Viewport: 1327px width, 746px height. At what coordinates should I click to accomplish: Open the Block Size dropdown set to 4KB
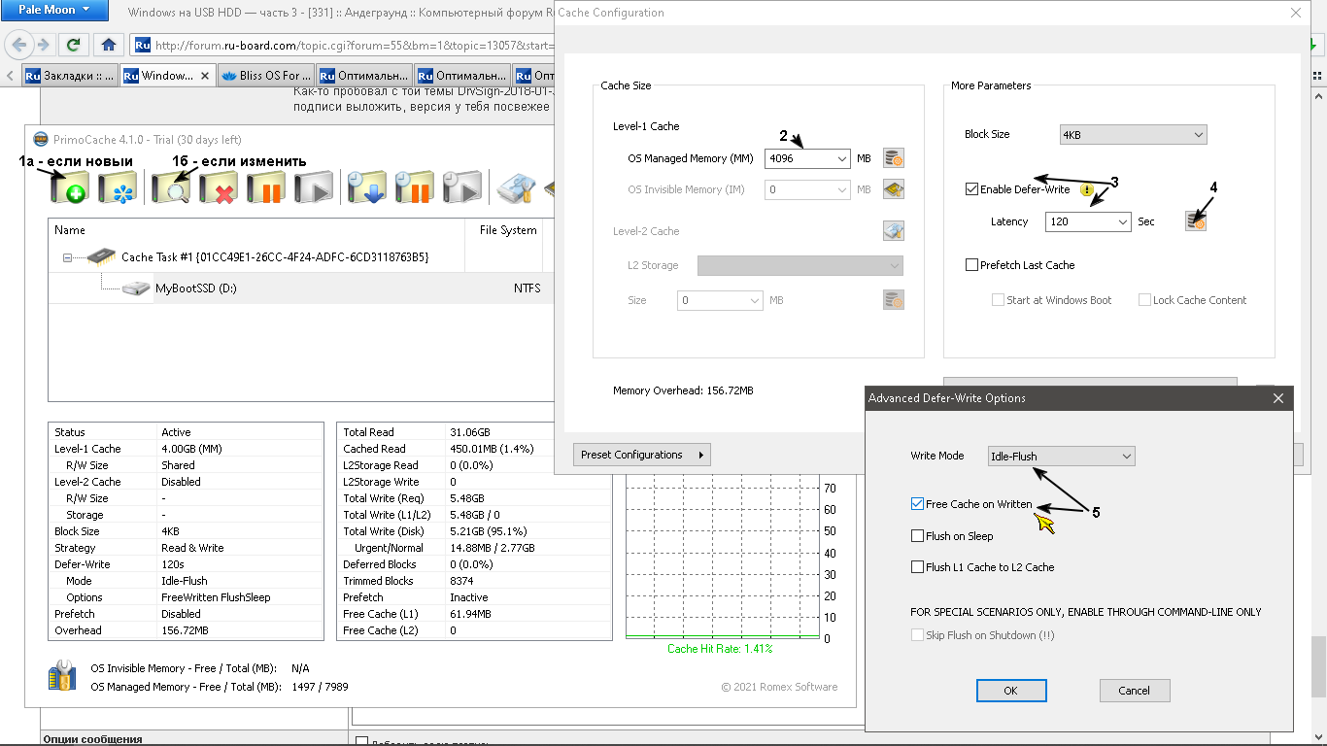pos(1133,135)
